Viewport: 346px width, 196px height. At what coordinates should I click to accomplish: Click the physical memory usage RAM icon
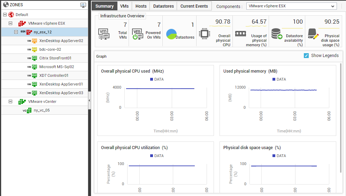(240, 34)
